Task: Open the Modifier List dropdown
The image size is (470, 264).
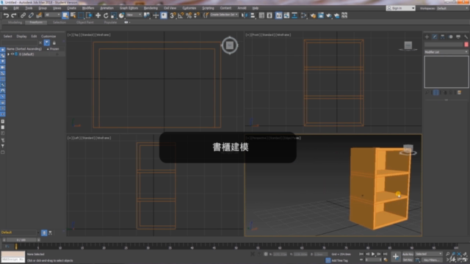Action: pyautogui.click(x=446, y=52)
